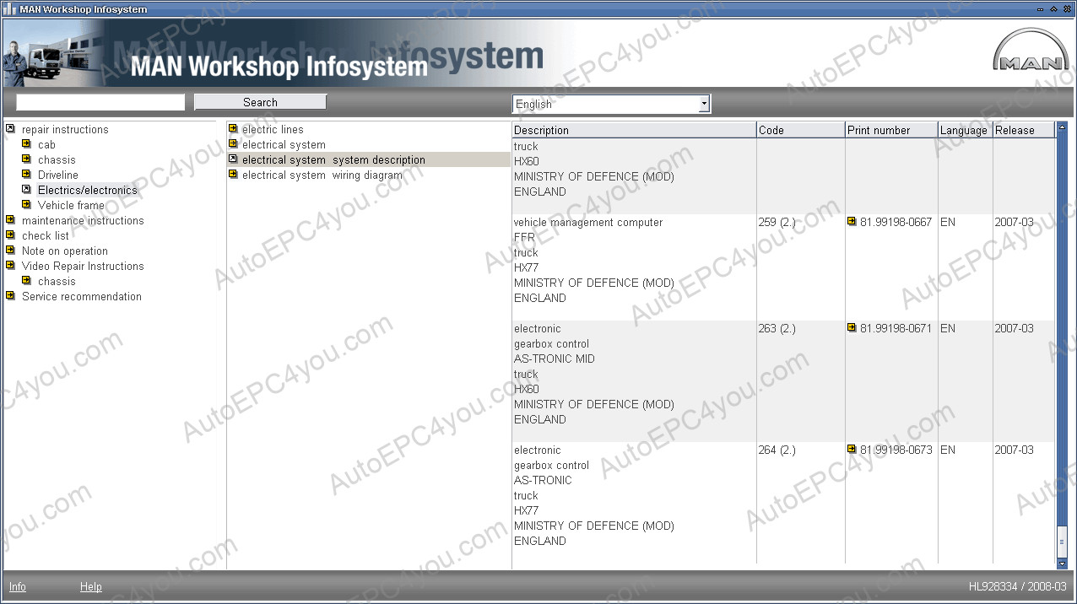Click the arrow icon beside print number 81.99198-0673
Image resolution: width=1077 pixels, height=604 pixels.
tap(852, 450)
